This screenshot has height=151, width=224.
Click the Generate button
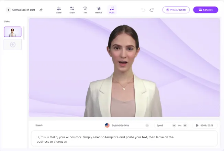point(205,10)
